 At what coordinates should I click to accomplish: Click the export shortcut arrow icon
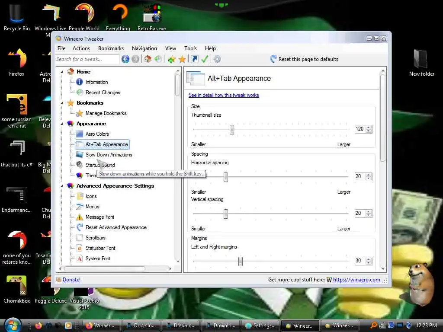(x=195, y=59)
